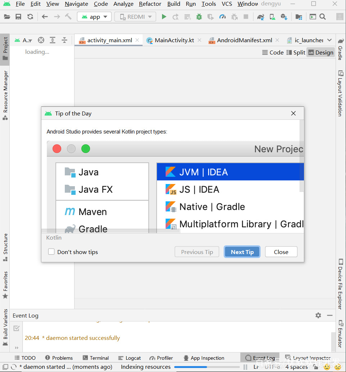Toggle the Structure tool window

(5, 248)
